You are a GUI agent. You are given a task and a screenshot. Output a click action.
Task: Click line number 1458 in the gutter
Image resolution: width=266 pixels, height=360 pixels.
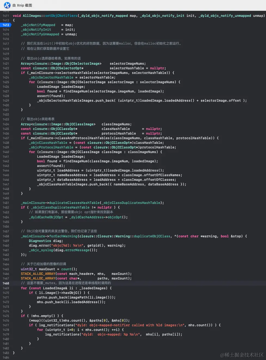6,236
